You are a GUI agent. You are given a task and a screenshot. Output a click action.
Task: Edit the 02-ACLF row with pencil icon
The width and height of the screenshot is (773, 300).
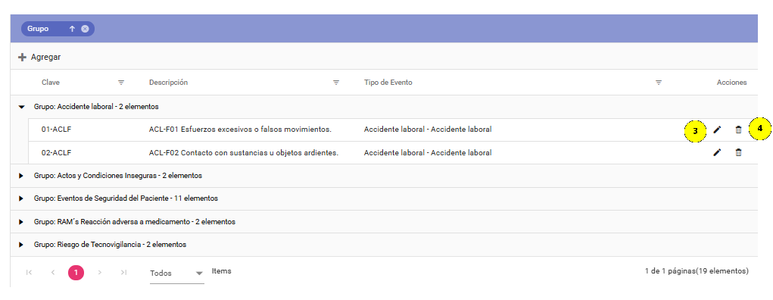pos(717,153)
